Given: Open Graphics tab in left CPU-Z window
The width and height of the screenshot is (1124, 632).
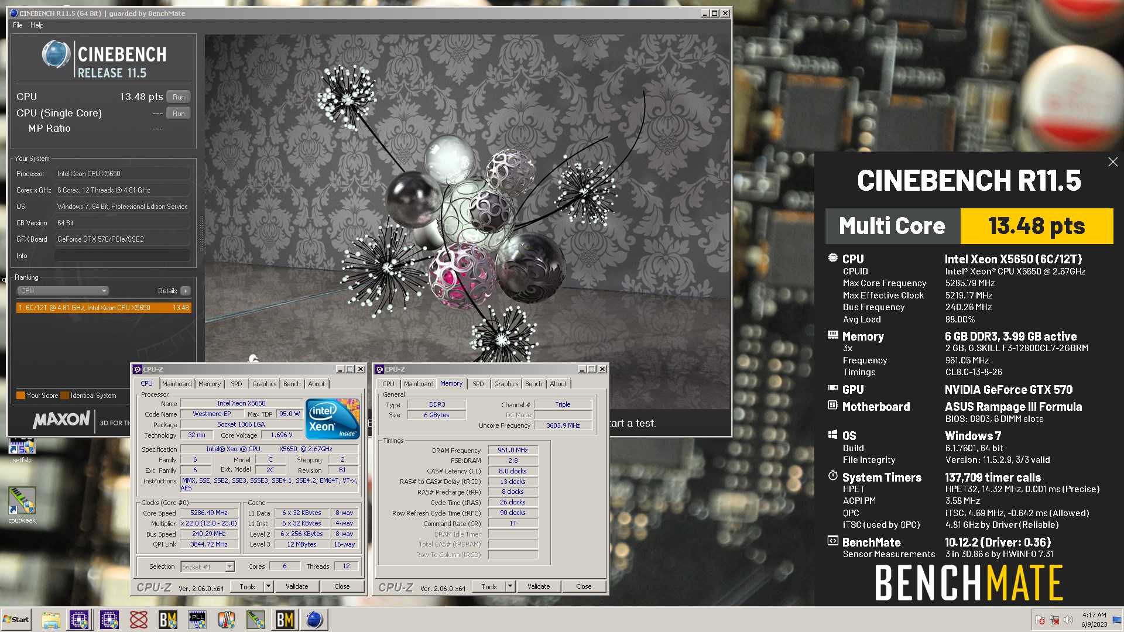Looking at the screenshot, I should (x=265, y=384).
